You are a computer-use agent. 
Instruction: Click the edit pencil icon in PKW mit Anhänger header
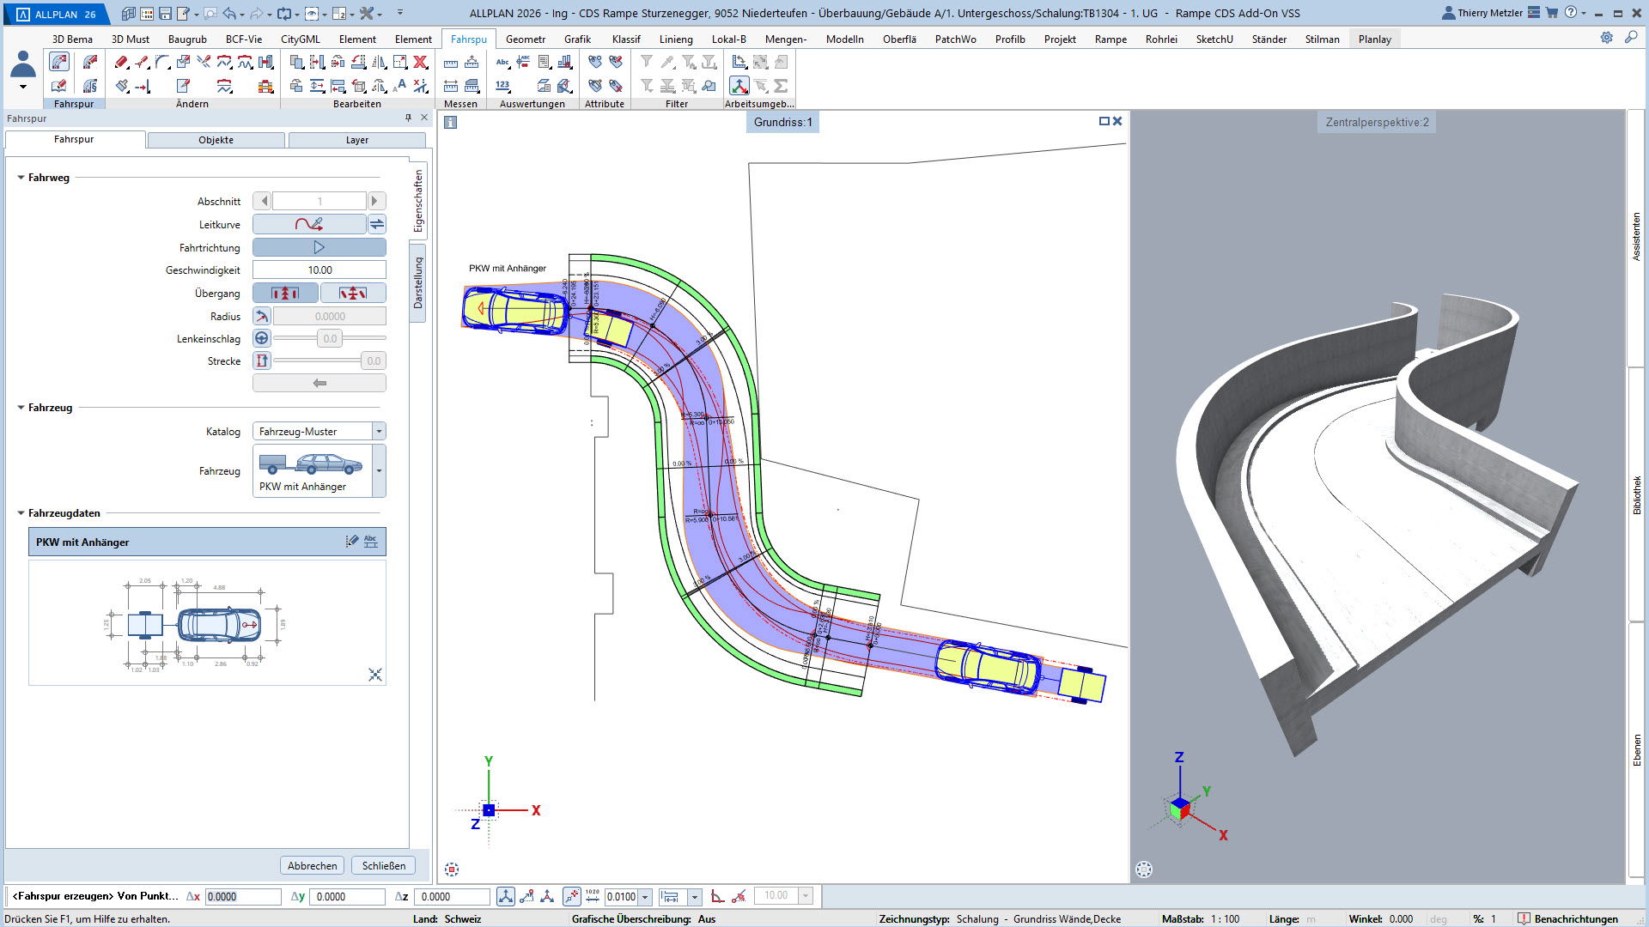click(351, 542)
